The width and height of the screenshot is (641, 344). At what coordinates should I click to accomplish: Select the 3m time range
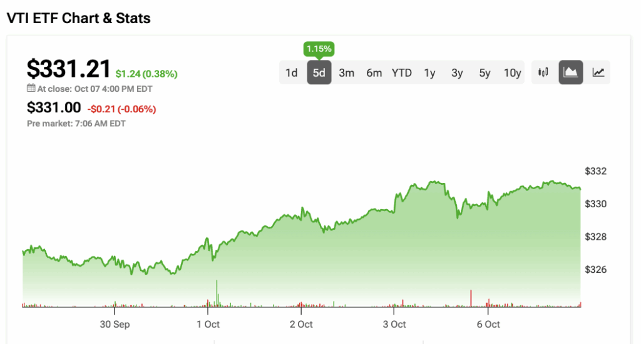(x=347, y=73)
